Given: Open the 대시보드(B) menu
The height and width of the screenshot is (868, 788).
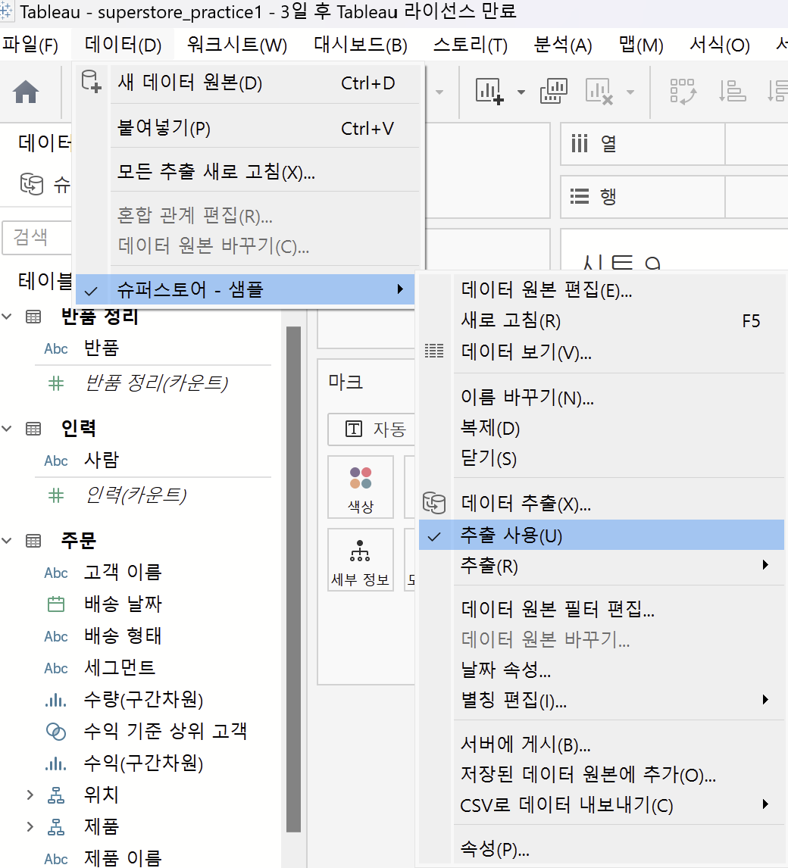Looking at the screenshot, I should click(x=361, y=44).
